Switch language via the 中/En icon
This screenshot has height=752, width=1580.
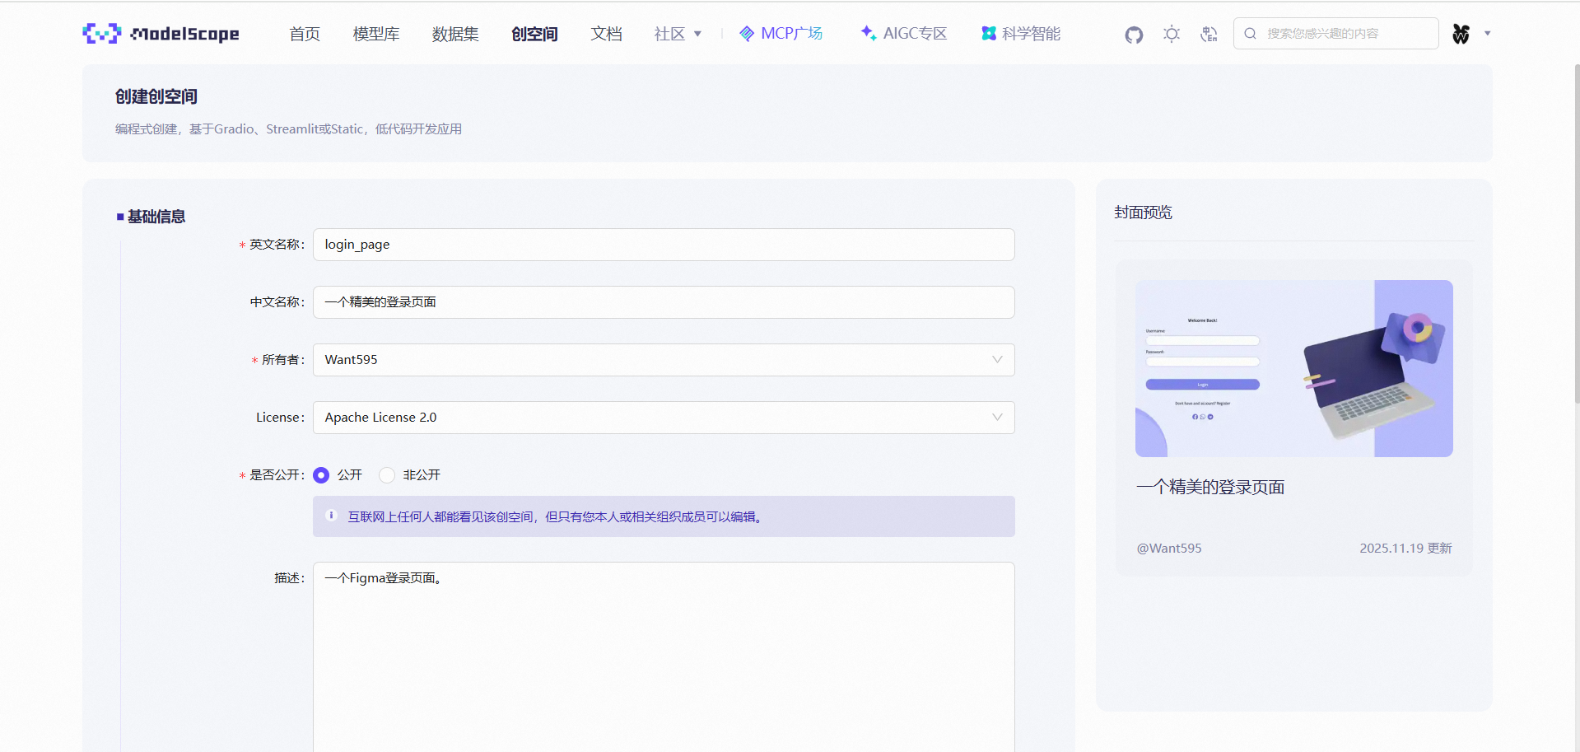coord(1208,34)
